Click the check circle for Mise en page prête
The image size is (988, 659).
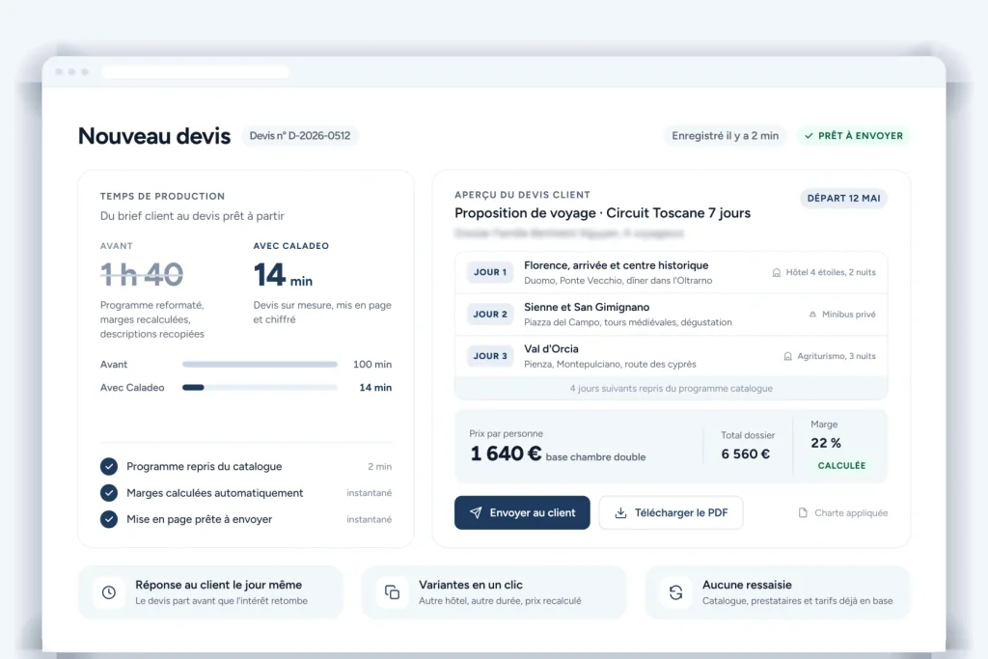(109, 519)
